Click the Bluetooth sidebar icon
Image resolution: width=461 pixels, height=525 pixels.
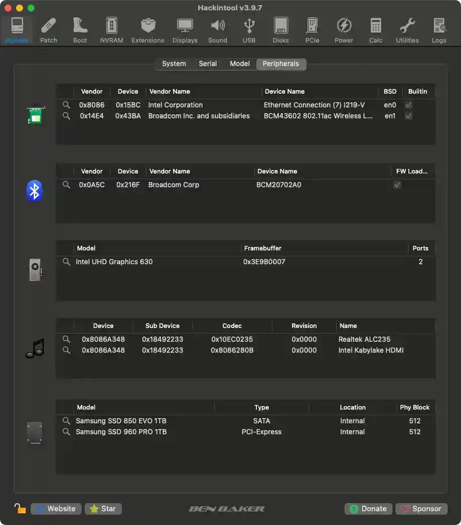pyautogui.click(x=34, y=190)
